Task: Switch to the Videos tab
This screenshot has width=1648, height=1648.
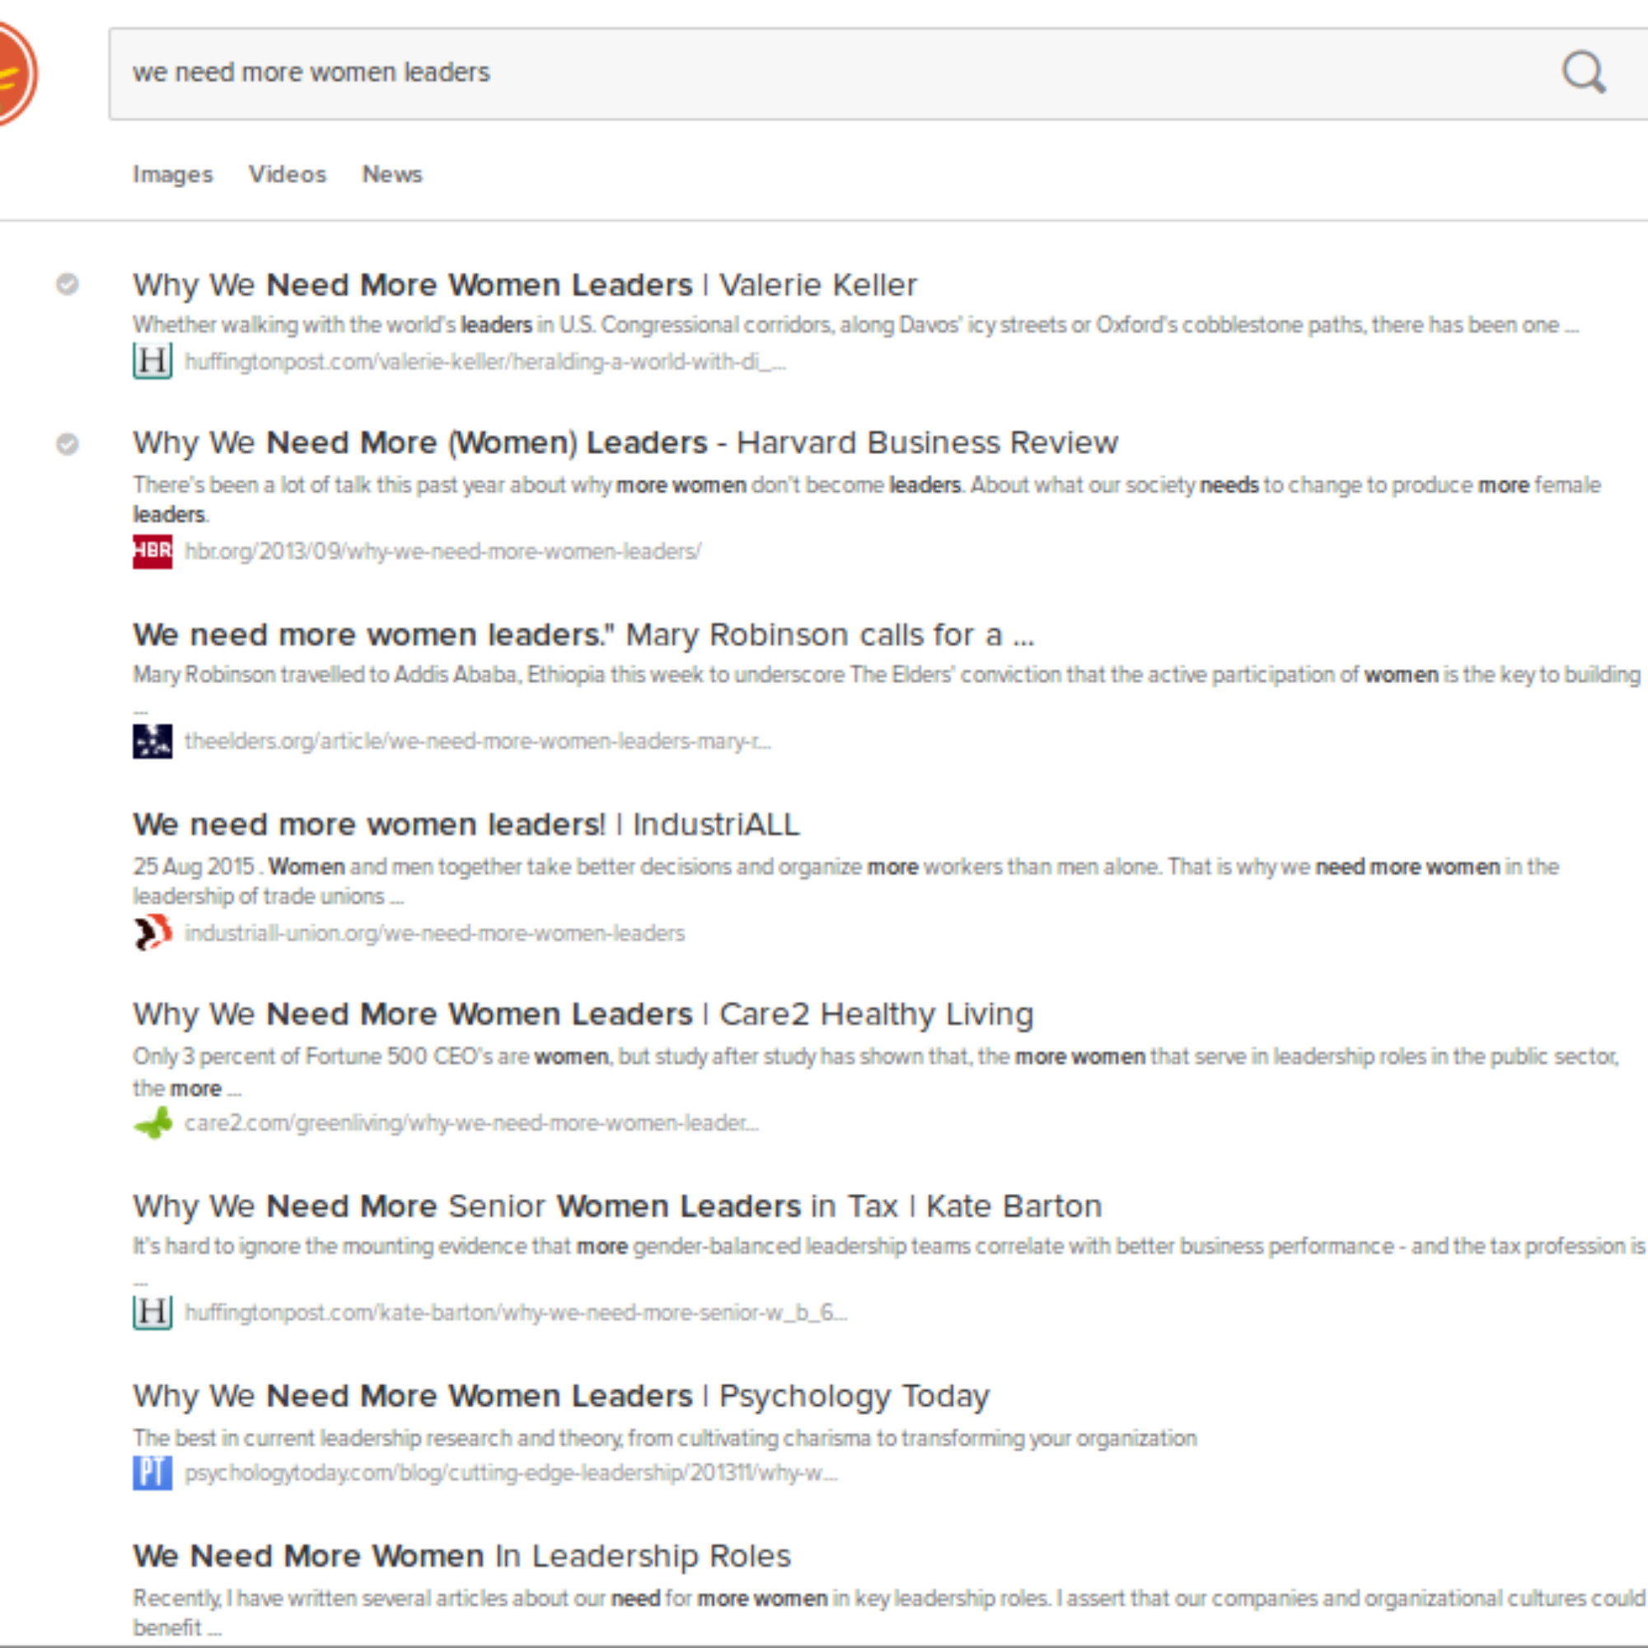Action: (x=288, y=174)
